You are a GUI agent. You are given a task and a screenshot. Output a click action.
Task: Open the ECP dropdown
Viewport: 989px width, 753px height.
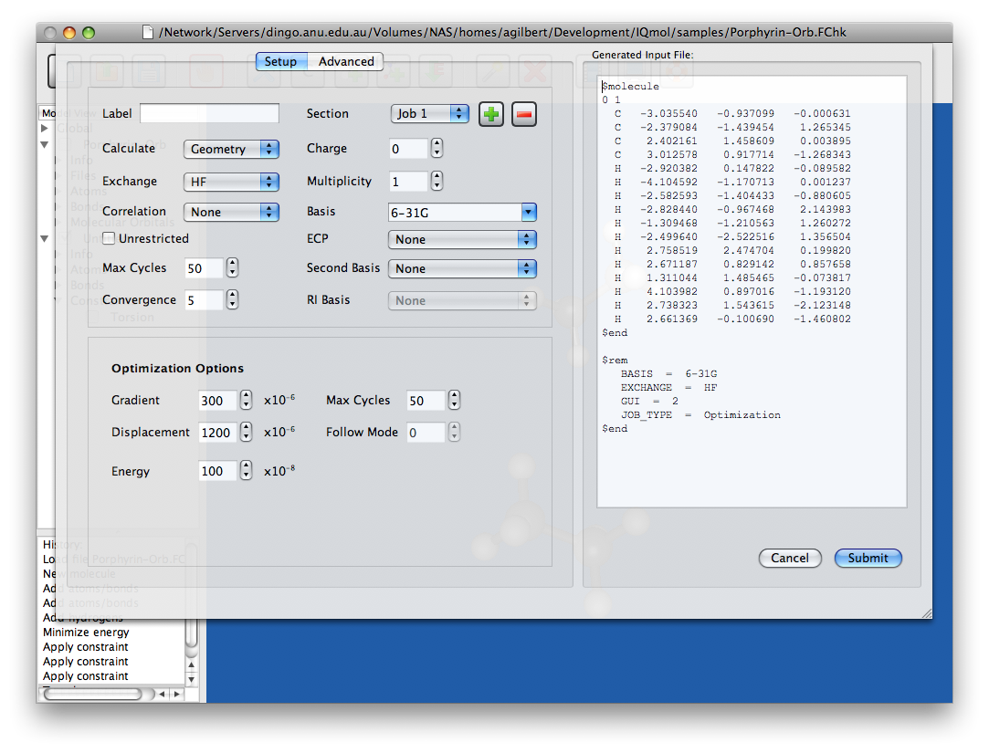point(462,240)
